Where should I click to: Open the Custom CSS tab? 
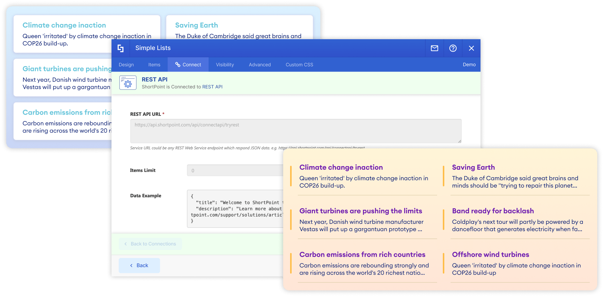pyautogui.click(x=299, y=65)
